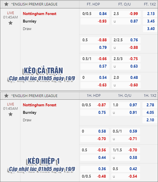Select full-time over 2.0 odds 0.48
The image size is (158, 182).
pos(134,77)
